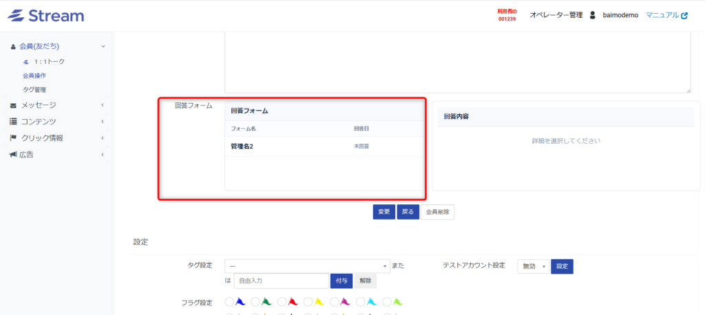Select the red flag radio button
This screenshot has width=705, height=315.
282,301
